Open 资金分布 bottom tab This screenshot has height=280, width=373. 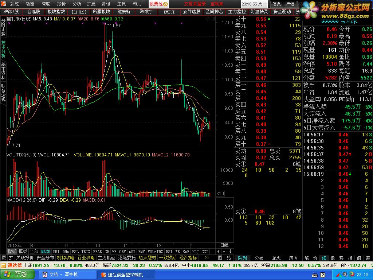pos(45,258)
